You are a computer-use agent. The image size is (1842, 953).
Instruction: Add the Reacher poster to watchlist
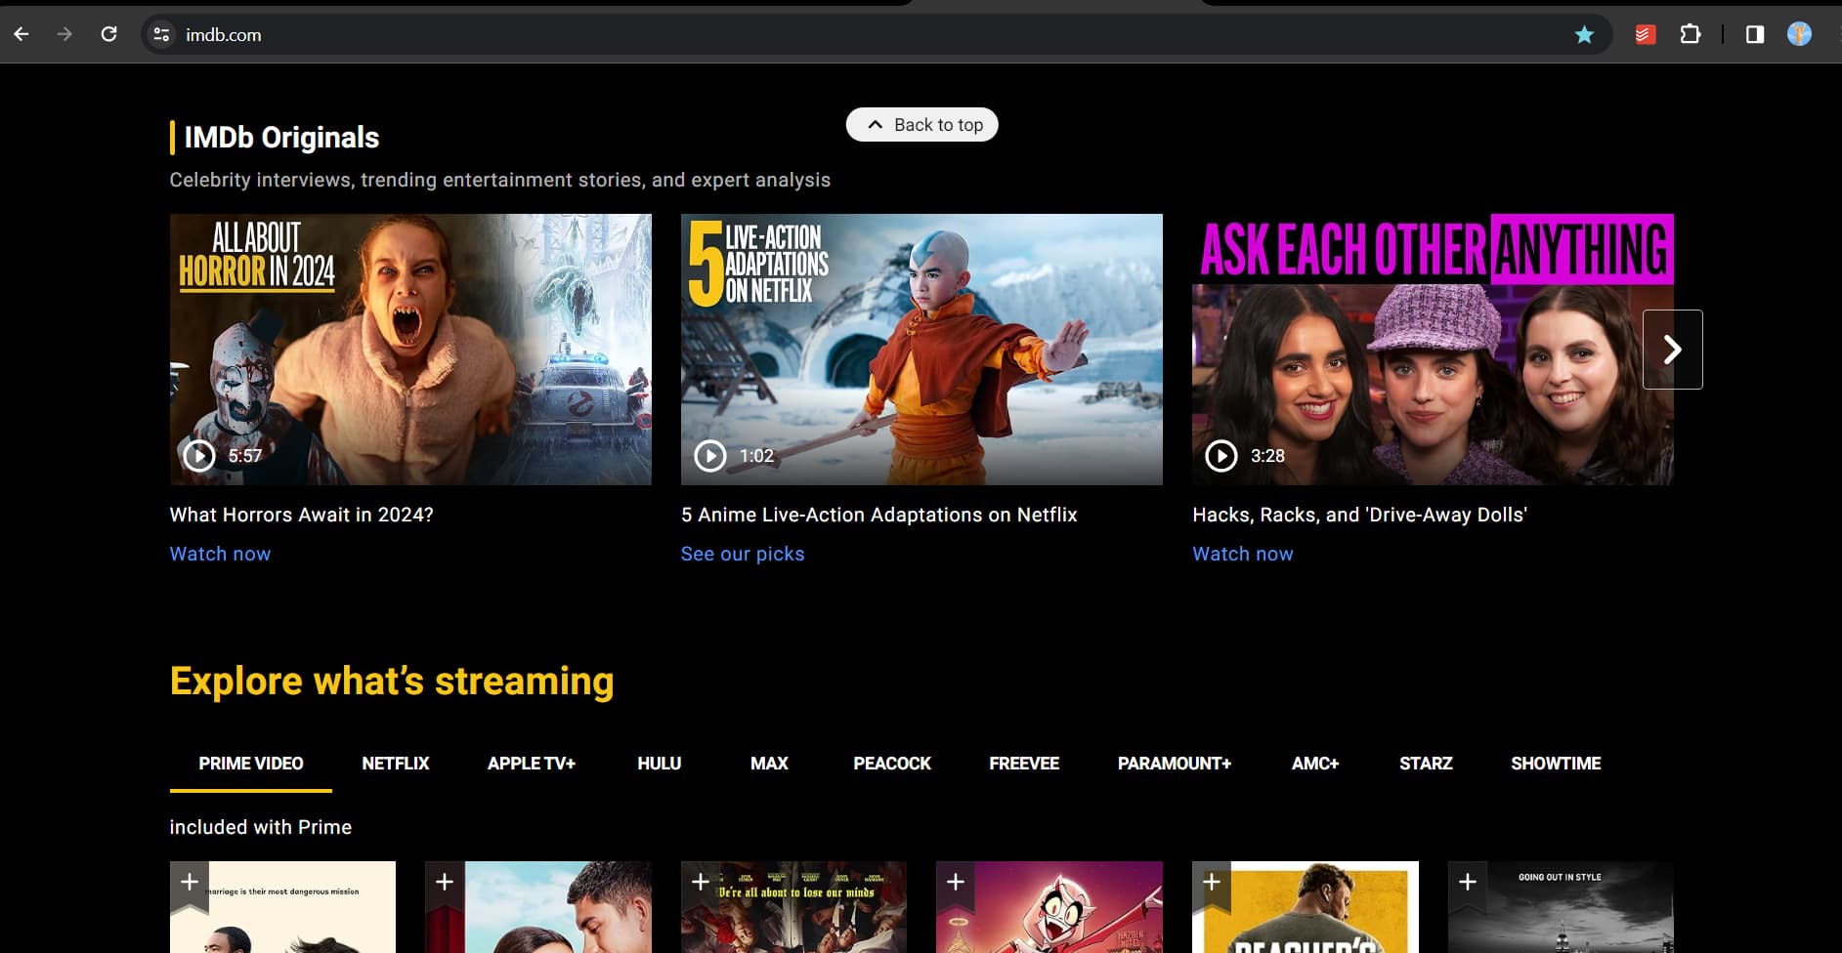(x=1212, y=884)
